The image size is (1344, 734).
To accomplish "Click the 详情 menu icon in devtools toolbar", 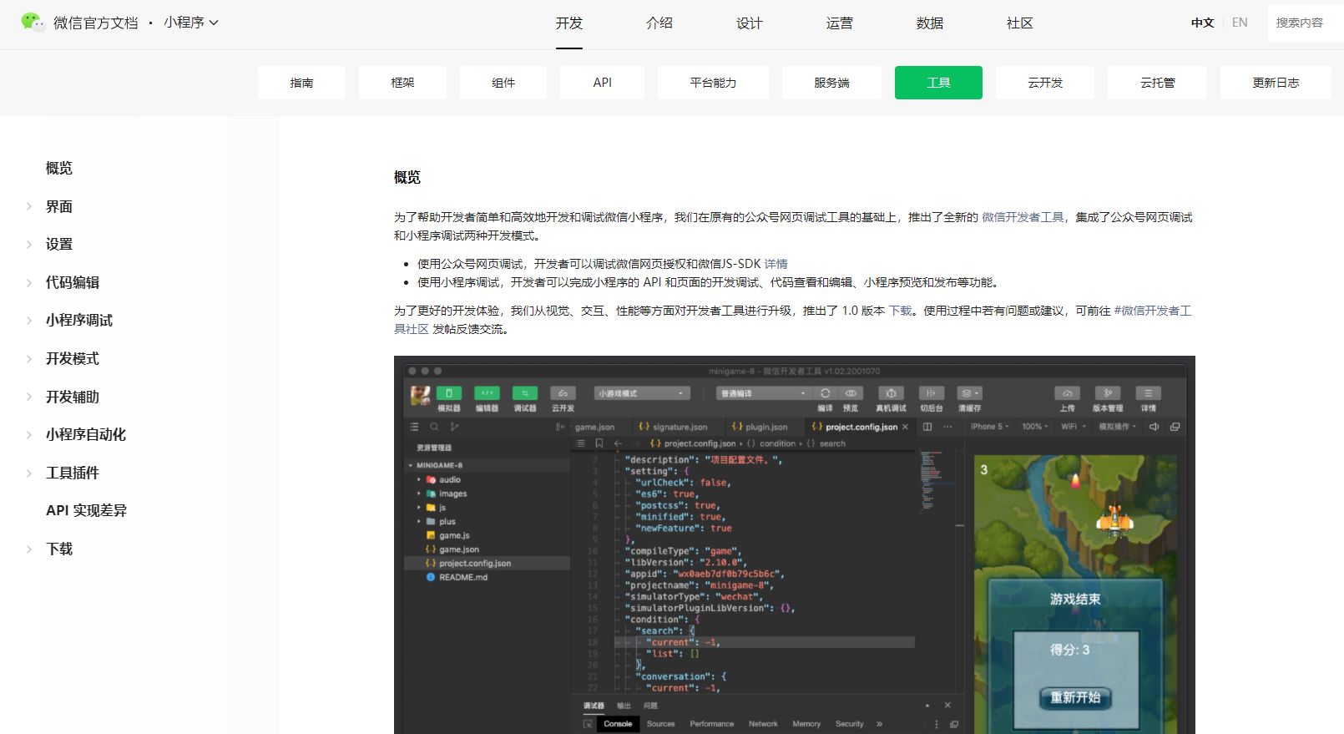I will [x=1149, y=393].
